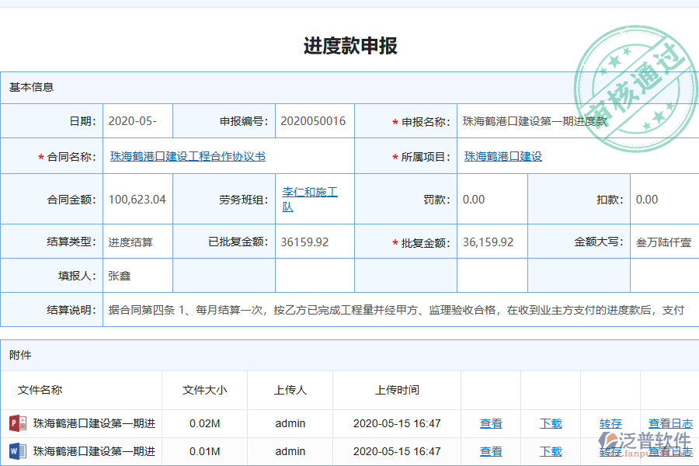
Task: Click 查看日志 for the second attachment
Action: (x=670, y=451)
